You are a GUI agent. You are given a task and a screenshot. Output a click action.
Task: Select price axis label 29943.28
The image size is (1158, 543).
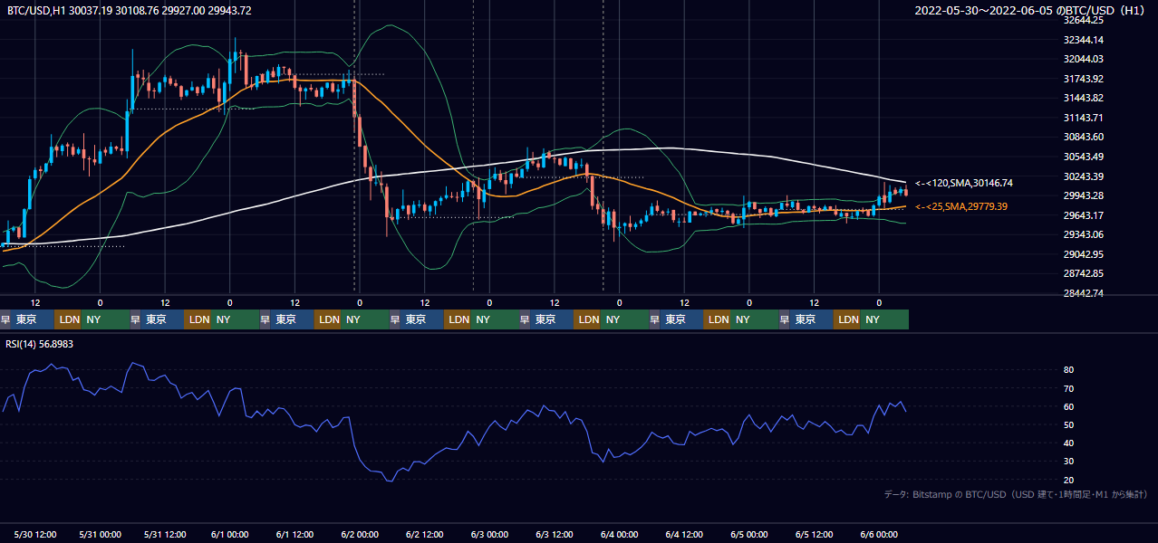coord(1083,195)
